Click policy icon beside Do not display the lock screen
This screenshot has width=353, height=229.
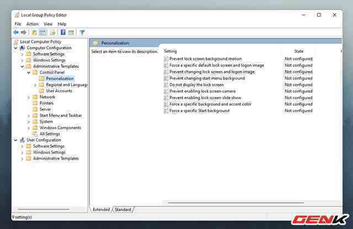(x=166, y=85)
